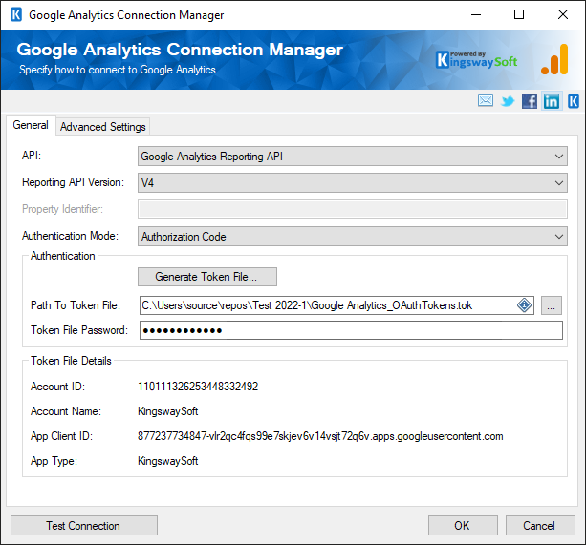
Task: Confirm with the OK button
Action: [x=463, y=526]
